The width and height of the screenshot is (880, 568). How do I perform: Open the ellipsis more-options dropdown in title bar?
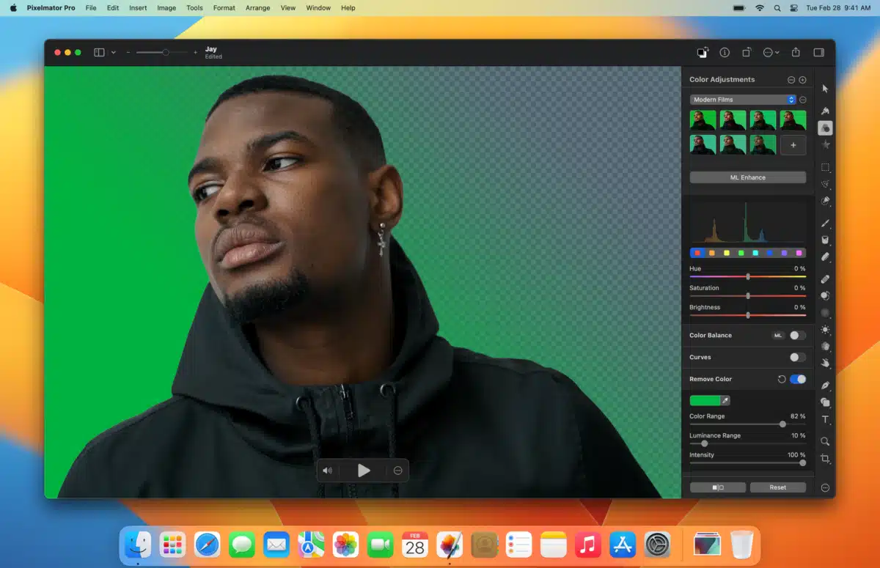point(771,53)
